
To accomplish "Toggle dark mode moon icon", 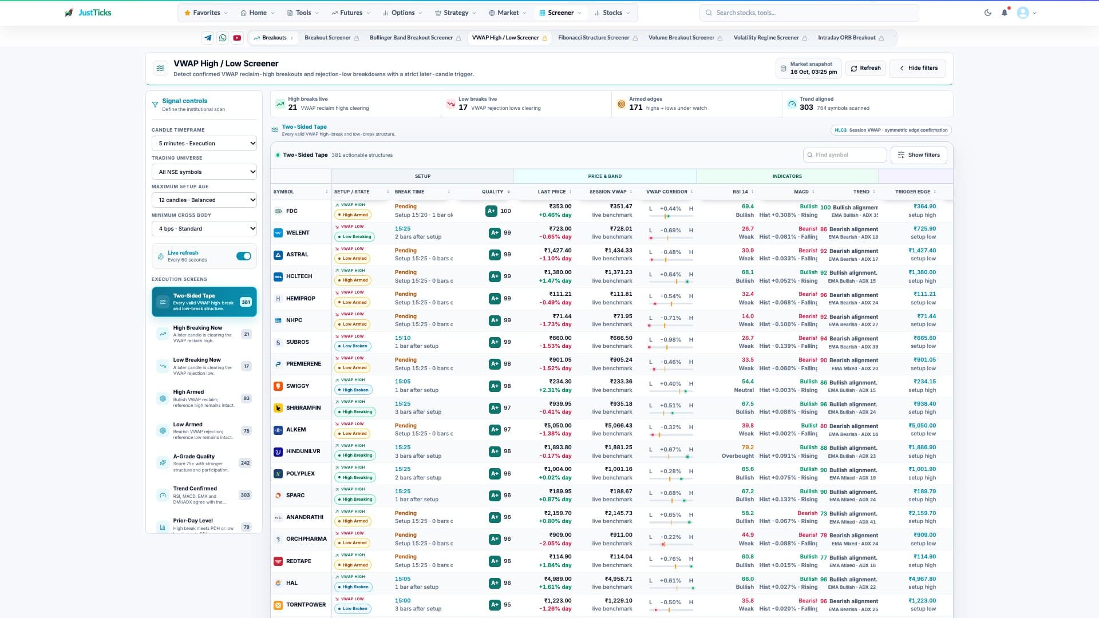I will [x=988, y=13].
